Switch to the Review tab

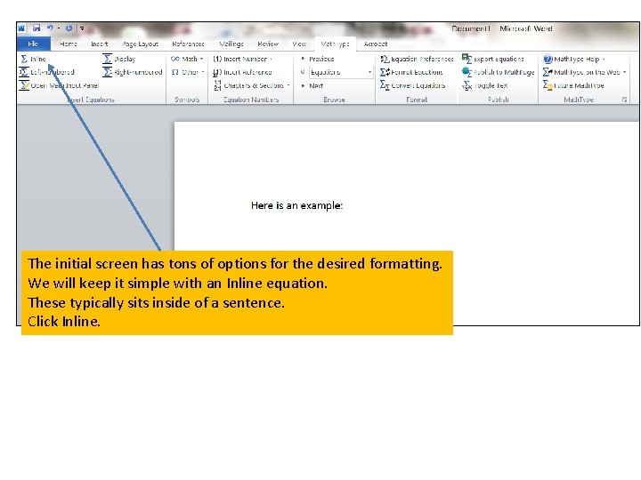pos(268,44)
